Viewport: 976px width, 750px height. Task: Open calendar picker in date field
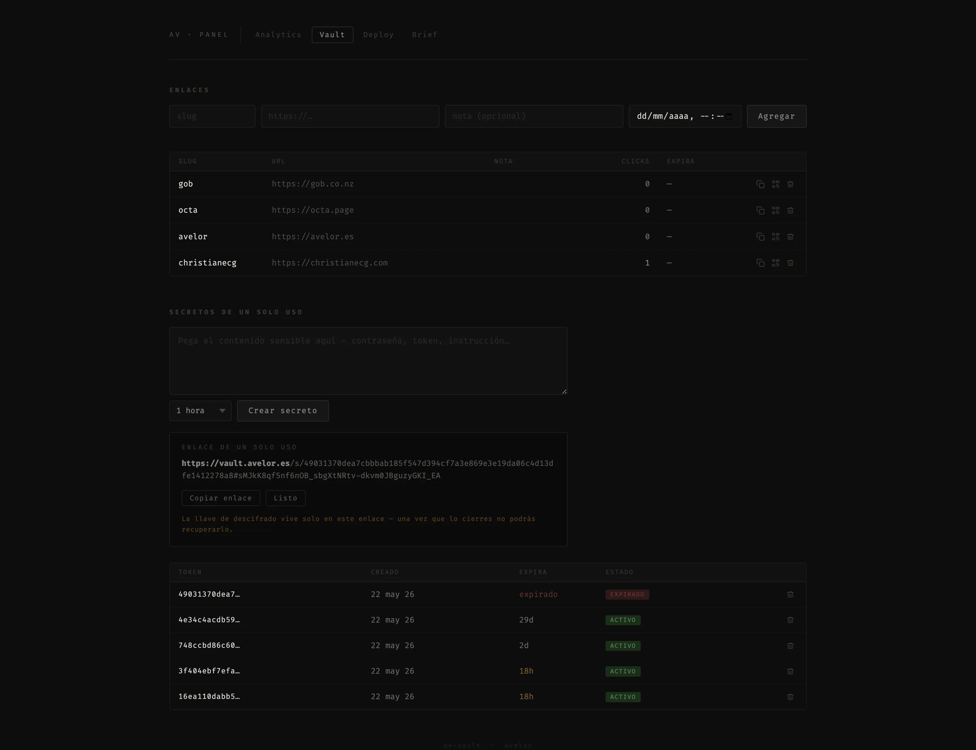pyautogui.click(x=729, y=116)
